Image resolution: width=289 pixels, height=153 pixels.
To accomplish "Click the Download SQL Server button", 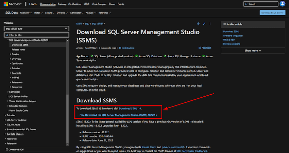I will coord(272,13).
